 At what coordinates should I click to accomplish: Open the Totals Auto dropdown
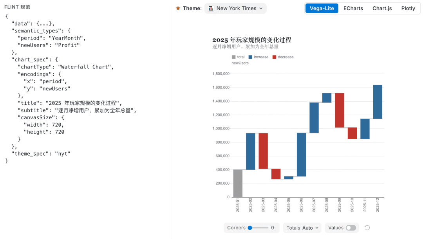[302, 228]
